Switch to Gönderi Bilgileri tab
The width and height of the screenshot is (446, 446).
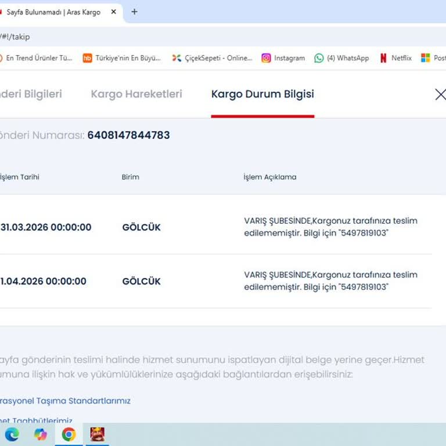coord(31,94)
